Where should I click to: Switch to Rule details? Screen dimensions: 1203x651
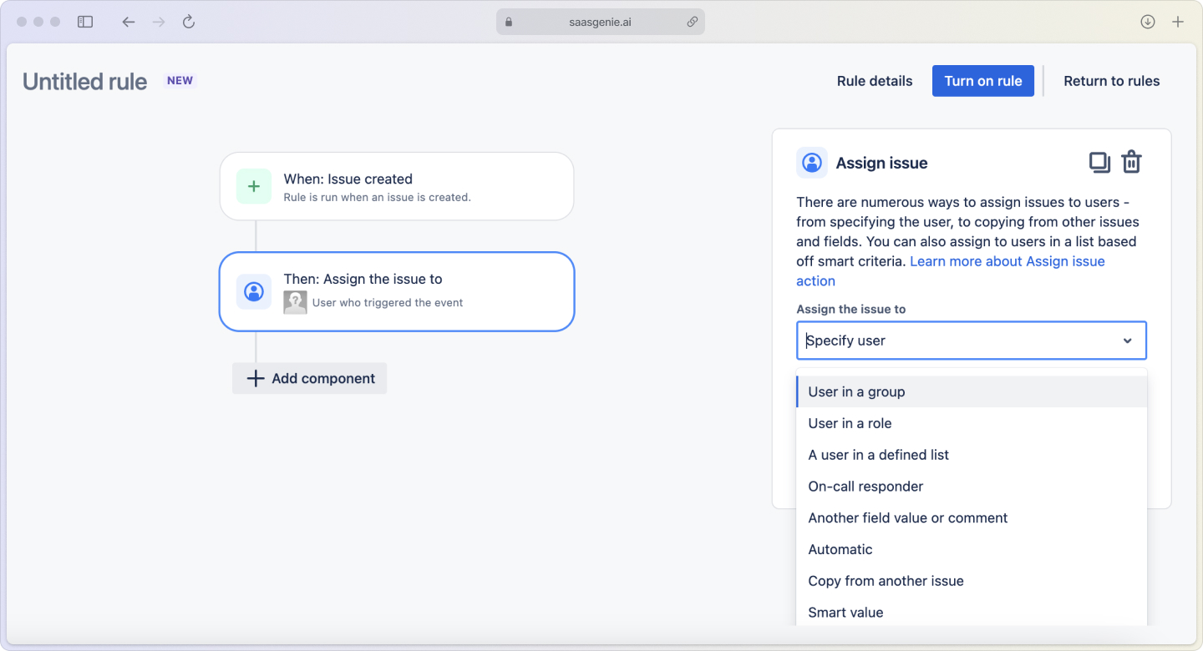click(874, 80)
